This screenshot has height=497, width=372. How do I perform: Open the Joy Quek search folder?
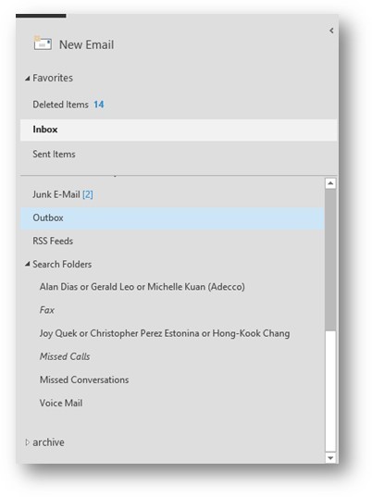coord(165,333)
